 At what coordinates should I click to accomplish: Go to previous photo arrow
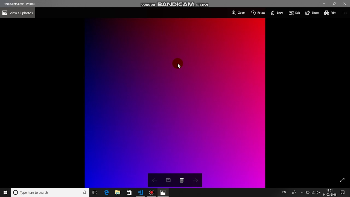154,180
